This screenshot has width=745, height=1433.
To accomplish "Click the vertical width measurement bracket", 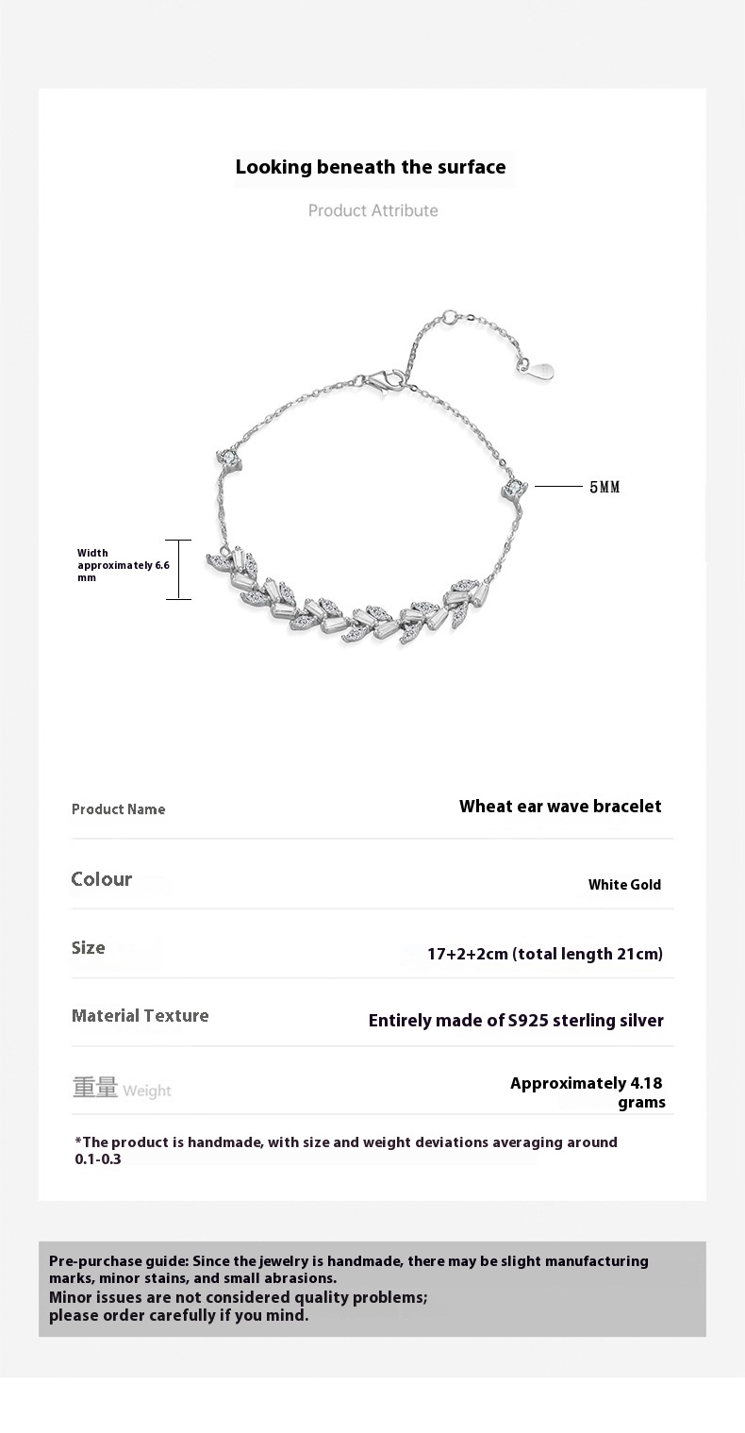I will point(179,570).
